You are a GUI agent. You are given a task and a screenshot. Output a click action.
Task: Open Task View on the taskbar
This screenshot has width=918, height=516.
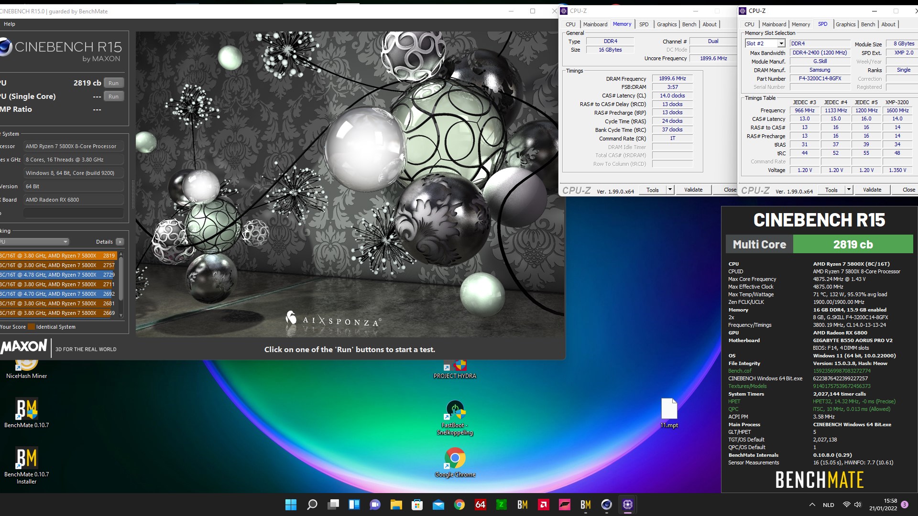333,505
